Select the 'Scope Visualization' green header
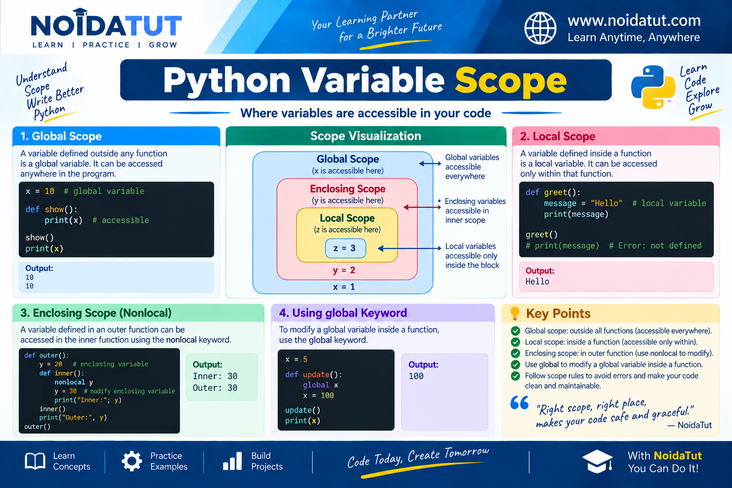732x488 pixels. click(366, 136)
